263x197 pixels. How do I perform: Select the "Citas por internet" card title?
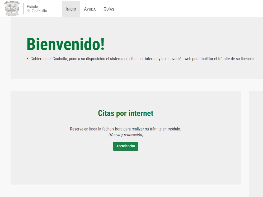125,113
